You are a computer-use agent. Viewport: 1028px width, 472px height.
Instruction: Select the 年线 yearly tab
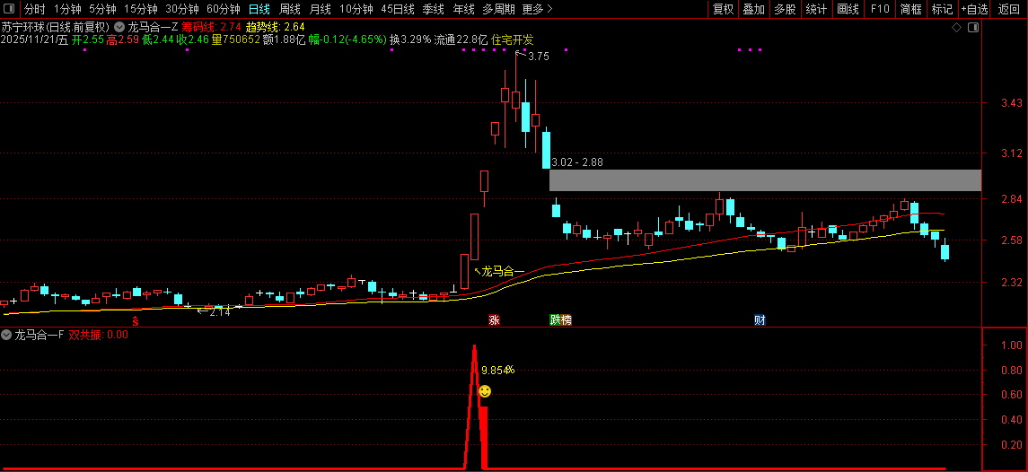[463, 9]
